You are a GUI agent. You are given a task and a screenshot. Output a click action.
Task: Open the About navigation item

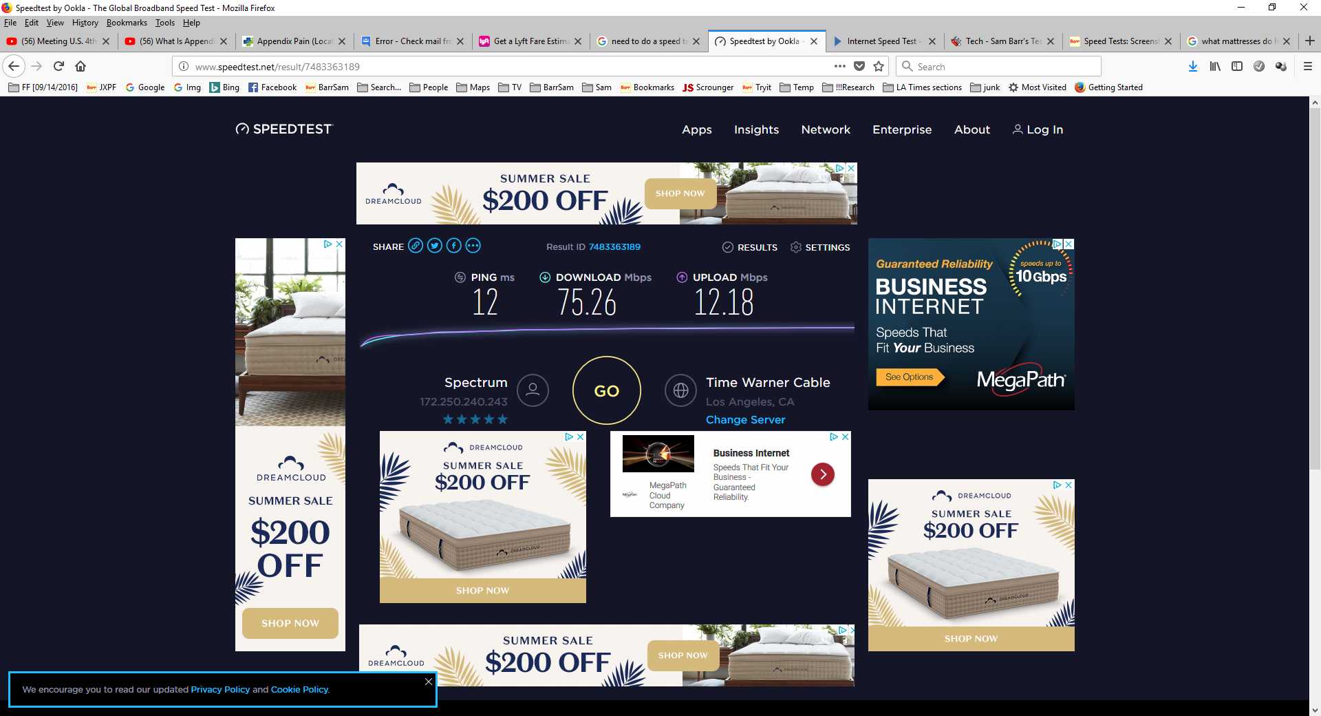point(971,129)
